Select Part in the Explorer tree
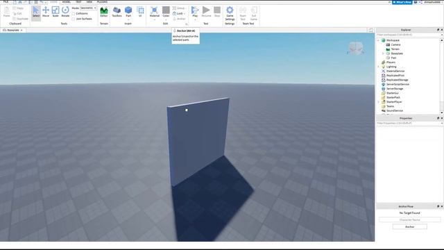This screenshot has height=250, width=444. (393, 58)
